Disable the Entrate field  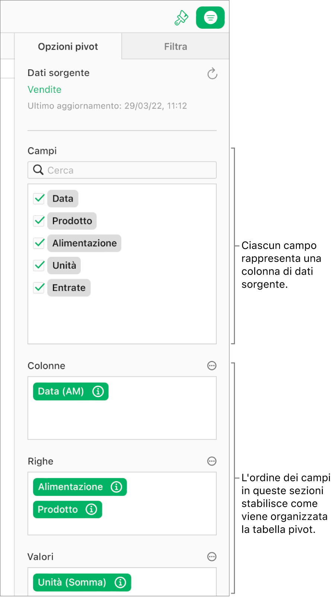coord(39,288)
